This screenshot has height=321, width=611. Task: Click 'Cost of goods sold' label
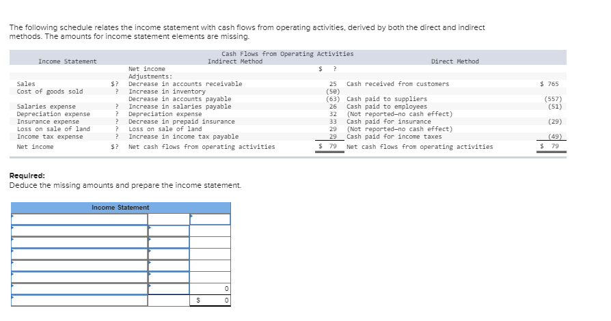coord(50,91)
